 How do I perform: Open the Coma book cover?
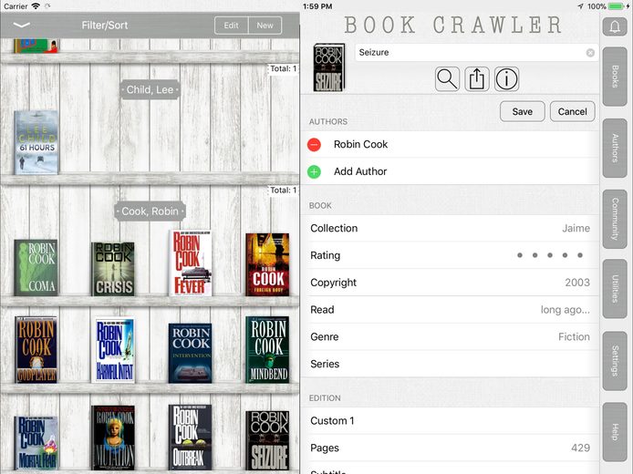tap(36, 268)
